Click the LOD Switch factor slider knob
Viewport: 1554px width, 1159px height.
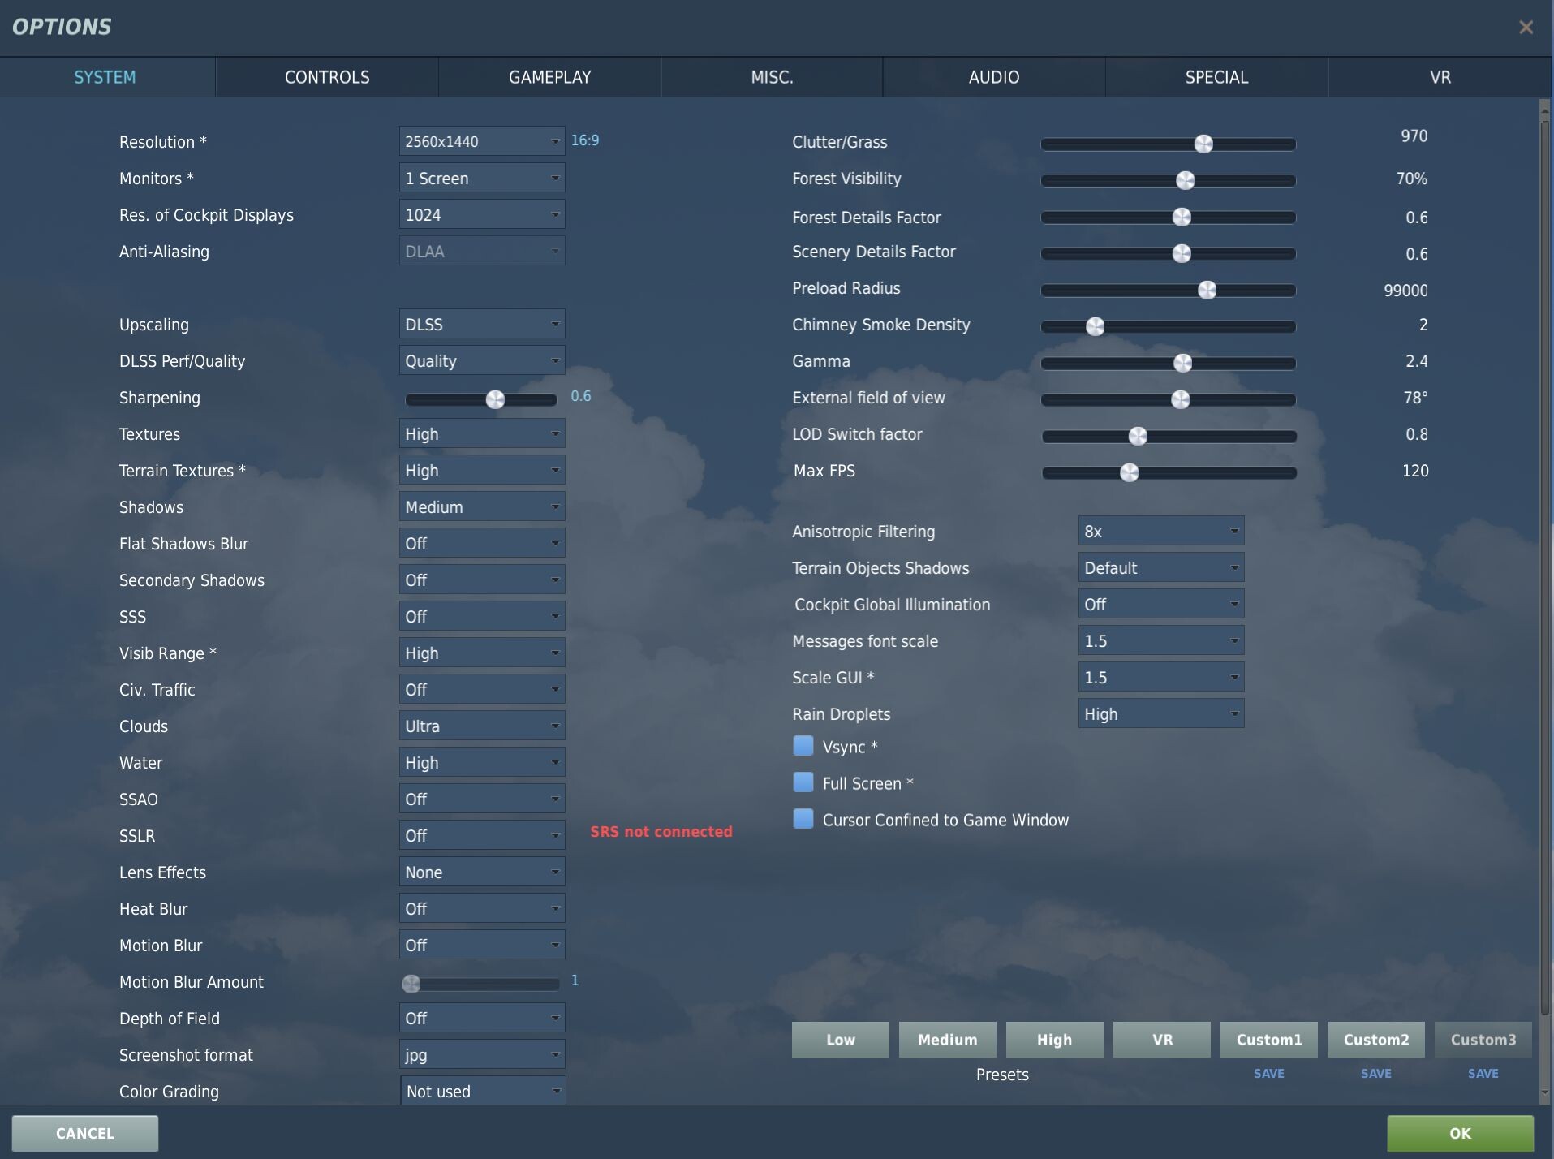(1138, 436)
